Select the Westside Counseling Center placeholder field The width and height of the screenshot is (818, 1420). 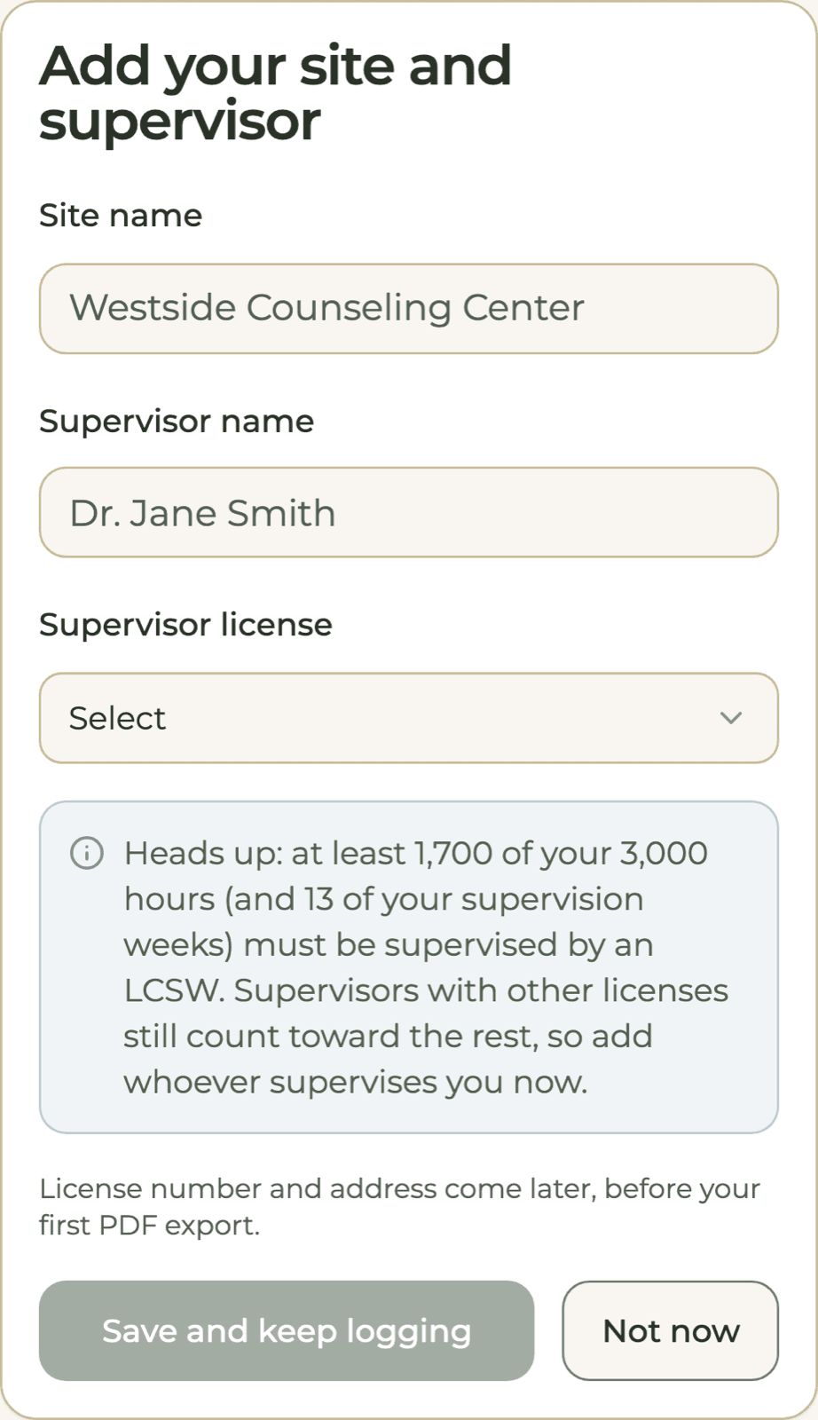[x=409, y=309]
